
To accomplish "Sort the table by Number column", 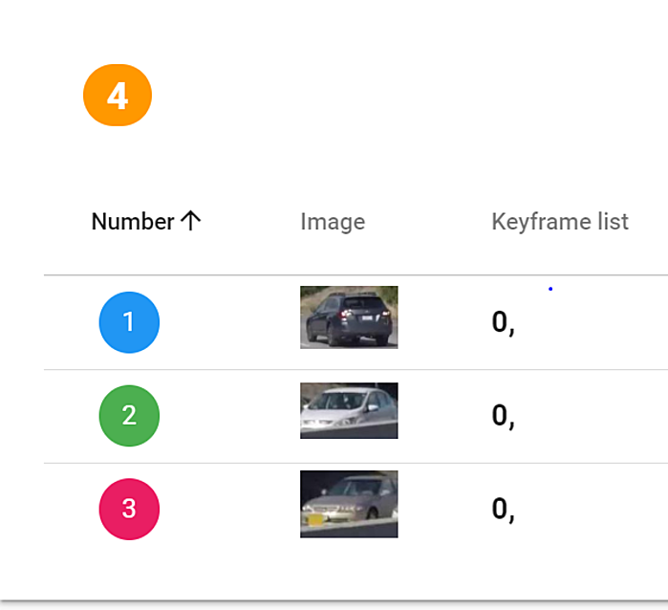I will point(133,222).
